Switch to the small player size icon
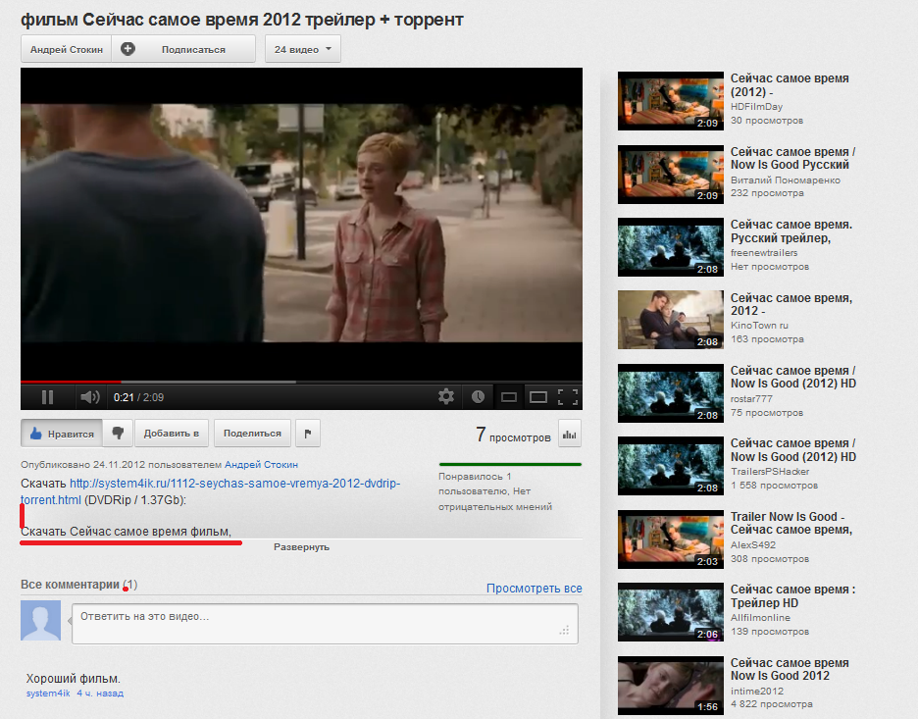The height and width of the screenshot is (719, 918). pos(509,397)
